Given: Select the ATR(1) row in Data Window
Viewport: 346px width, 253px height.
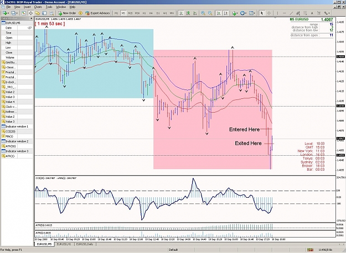Looking at the screenshot, I should coord(17,156).
